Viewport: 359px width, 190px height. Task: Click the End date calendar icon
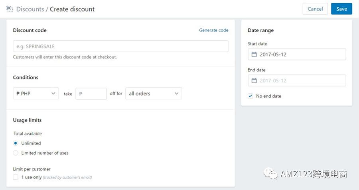point(254,80)
